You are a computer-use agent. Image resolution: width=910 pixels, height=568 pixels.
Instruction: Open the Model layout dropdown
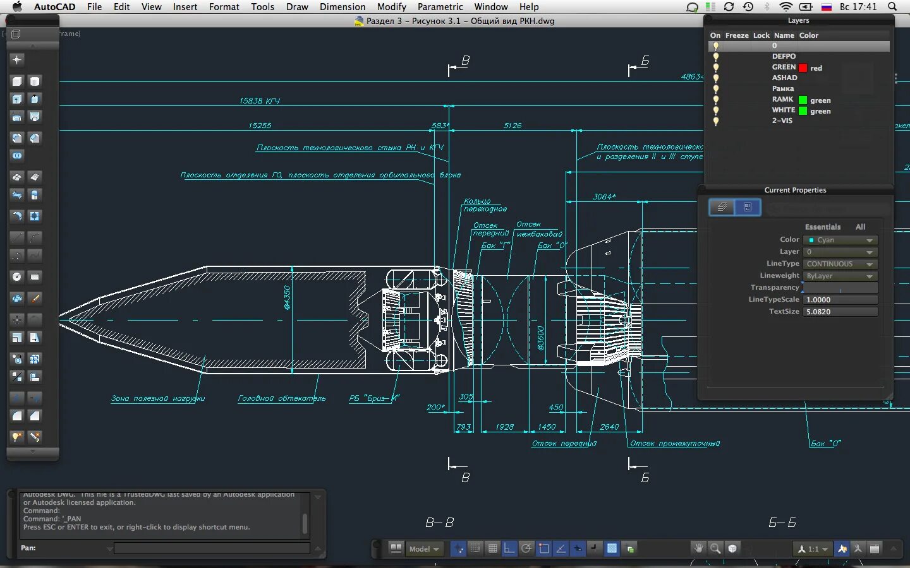(423, 549)
